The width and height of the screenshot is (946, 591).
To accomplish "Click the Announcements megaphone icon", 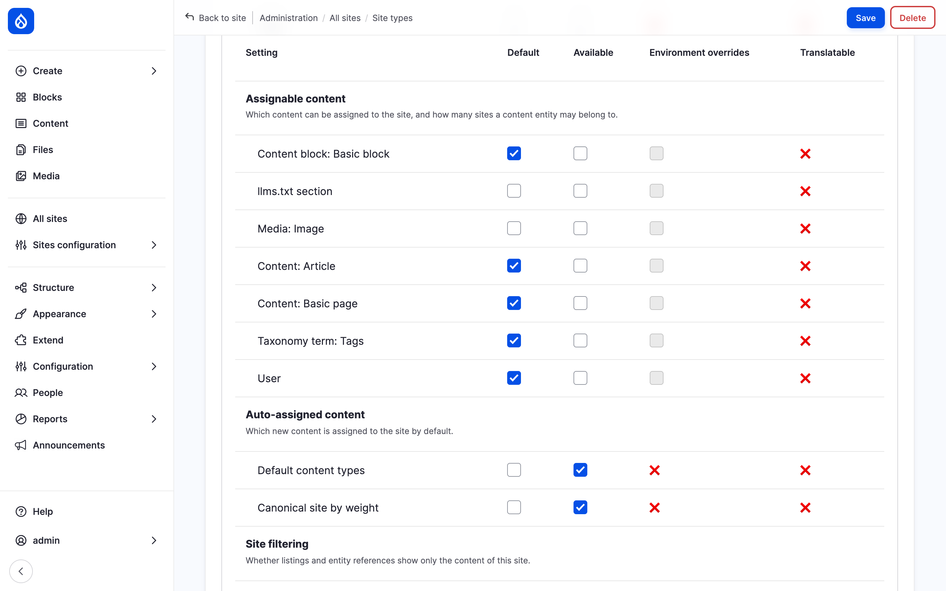I will click(x=21, y=445).
